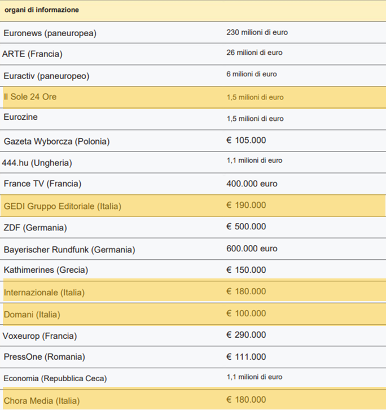Click the amount '€ 190.000'
Viewport: 386px width, 410px height.
246,205
